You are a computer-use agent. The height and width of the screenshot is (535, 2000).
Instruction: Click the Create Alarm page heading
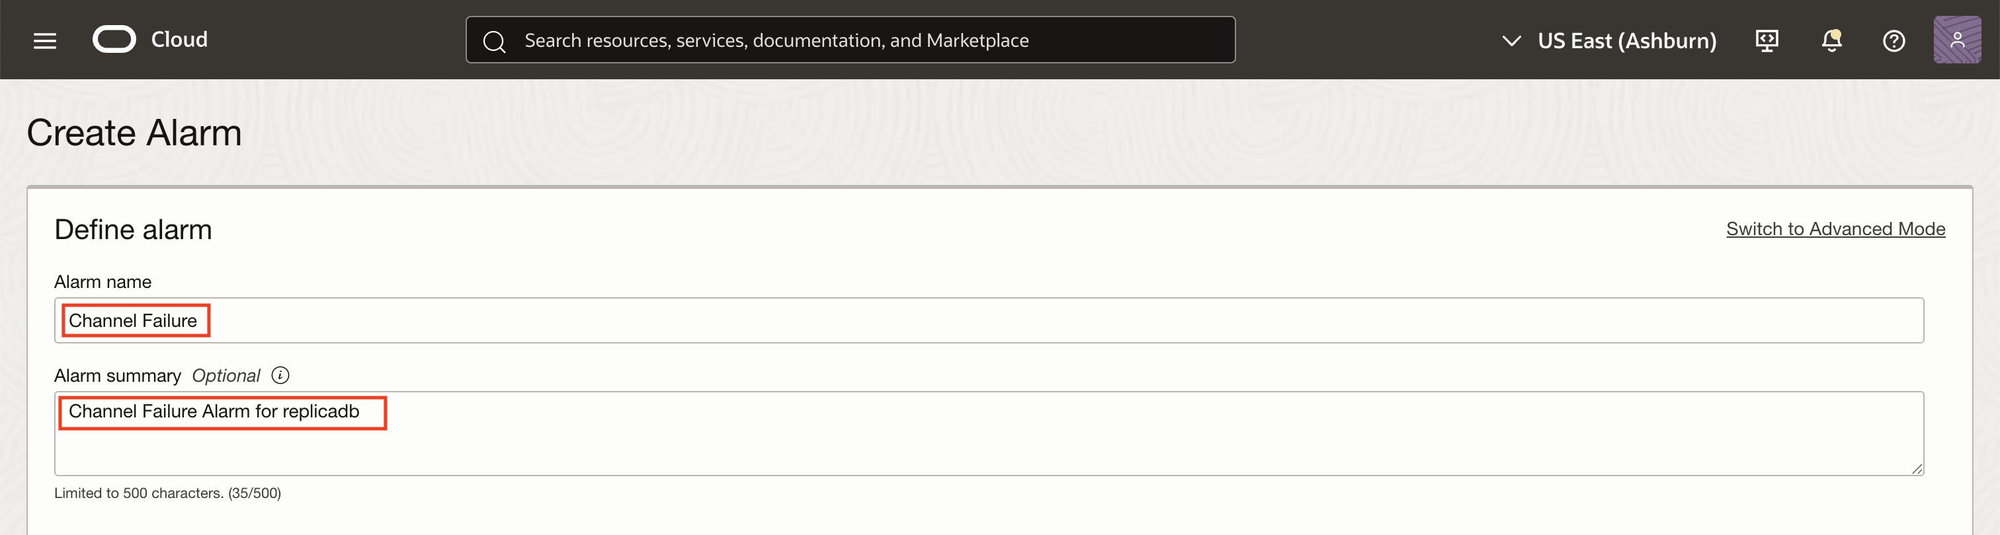click(134, 133)
